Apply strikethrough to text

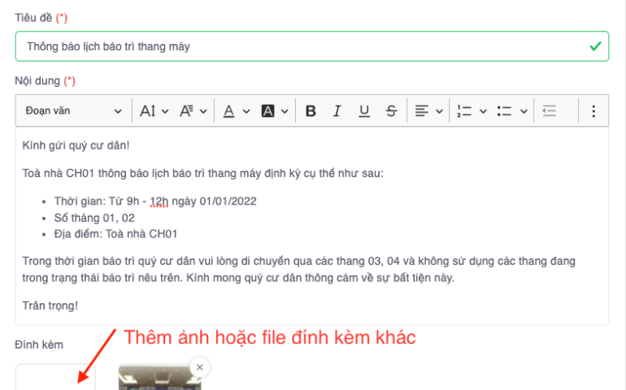click(391, 111)
